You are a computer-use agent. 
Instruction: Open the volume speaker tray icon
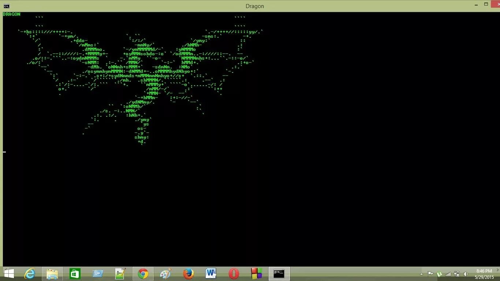pos(466,274)
